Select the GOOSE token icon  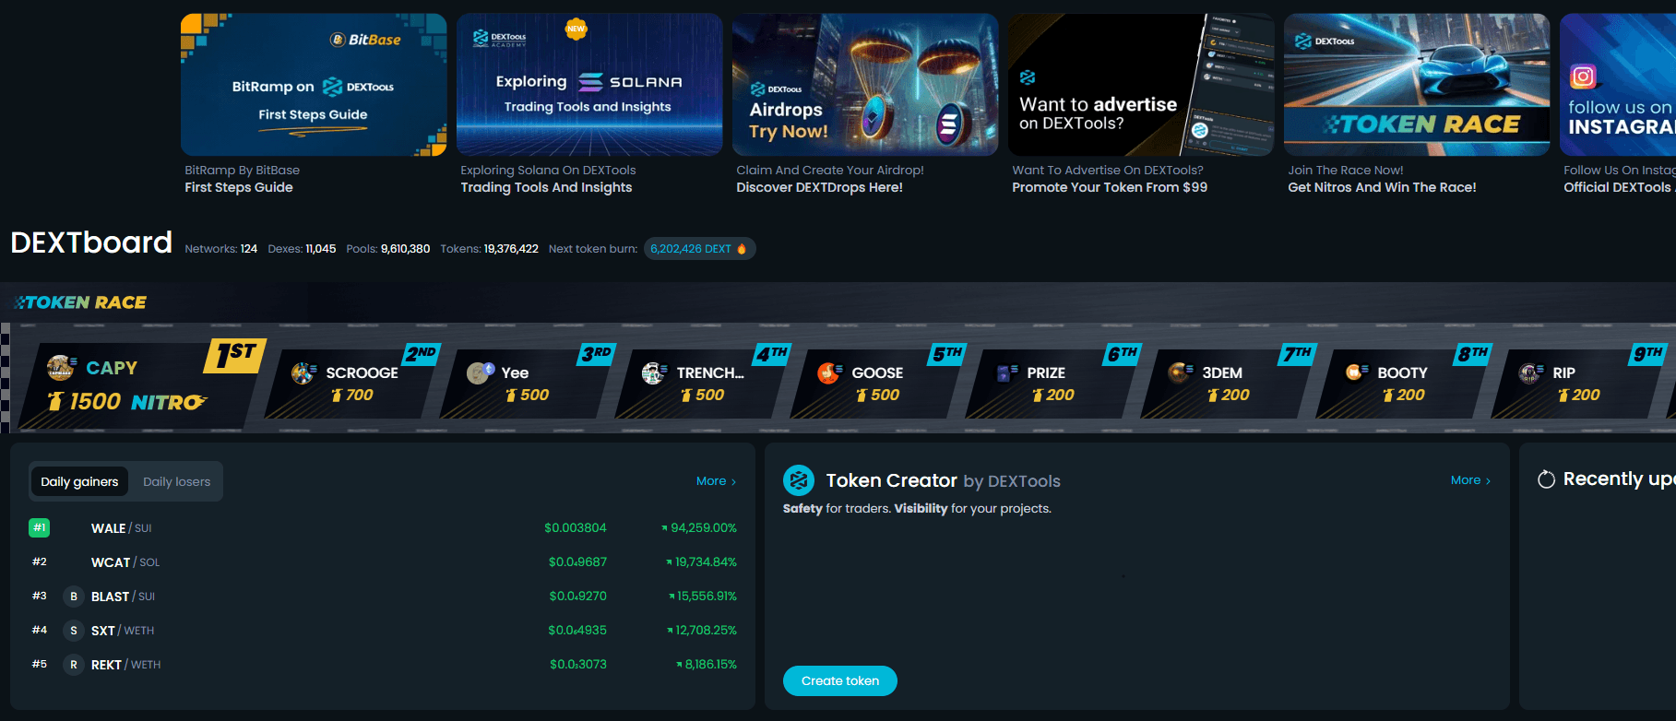pos(828,372)
